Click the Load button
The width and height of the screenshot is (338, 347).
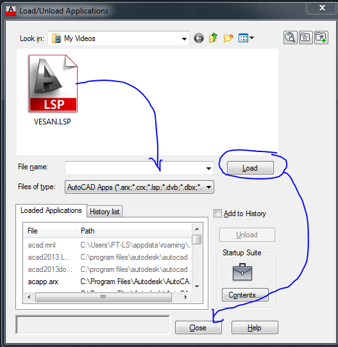[250, 168]
